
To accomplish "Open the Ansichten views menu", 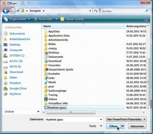I will coord(46,19).
